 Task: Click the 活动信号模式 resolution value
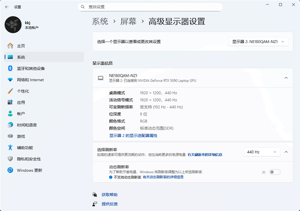pos(158,100)
